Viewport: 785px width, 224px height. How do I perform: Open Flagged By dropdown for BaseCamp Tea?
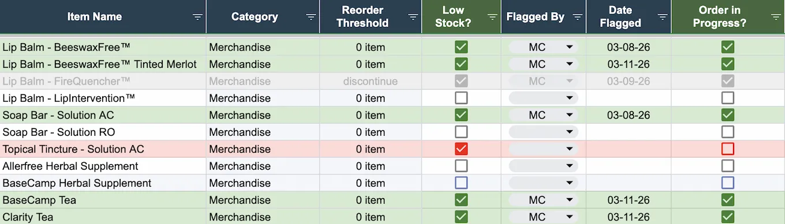click(x=543, y=200)
